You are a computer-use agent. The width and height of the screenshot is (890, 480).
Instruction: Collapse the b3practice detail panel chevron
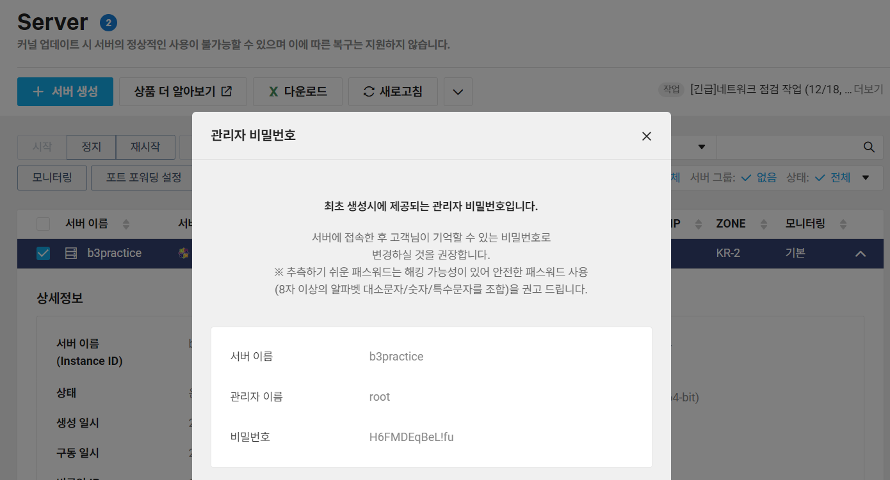coord(861,253)
